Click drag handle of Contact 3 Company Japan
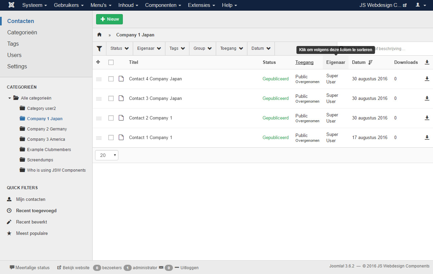This screenshot has width=433, height=274. 99,99
